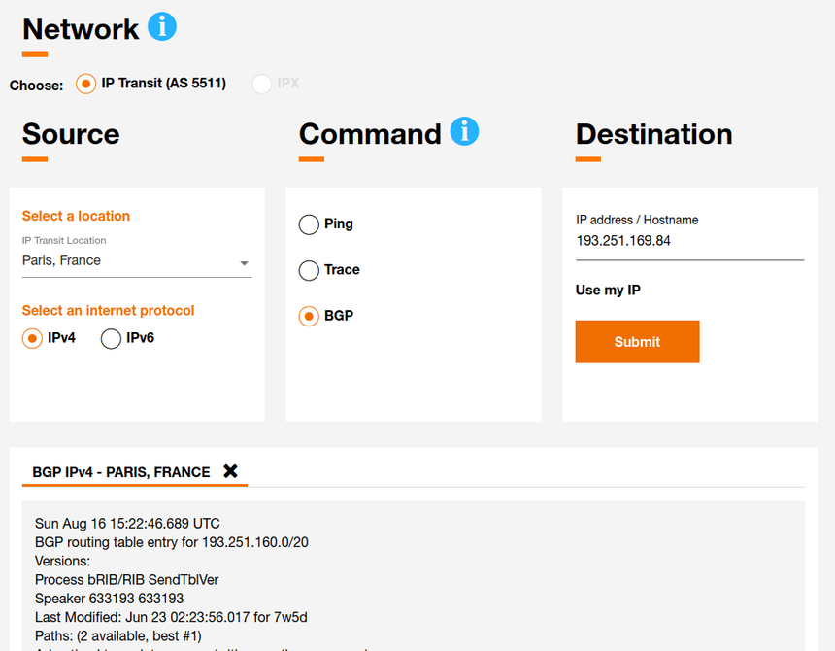
Task: Click the Select an internet protocol label
Action: [108, 311]
